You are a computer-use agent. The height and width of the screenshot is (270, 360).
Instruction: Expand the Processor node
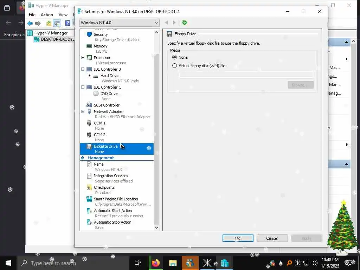click(x=83, y=58)
